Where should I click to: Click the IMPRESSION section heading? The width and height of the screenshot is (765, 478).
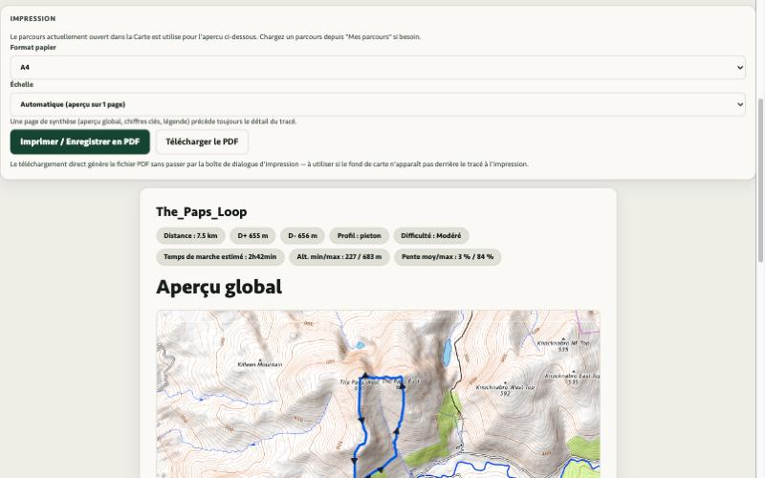33,18
